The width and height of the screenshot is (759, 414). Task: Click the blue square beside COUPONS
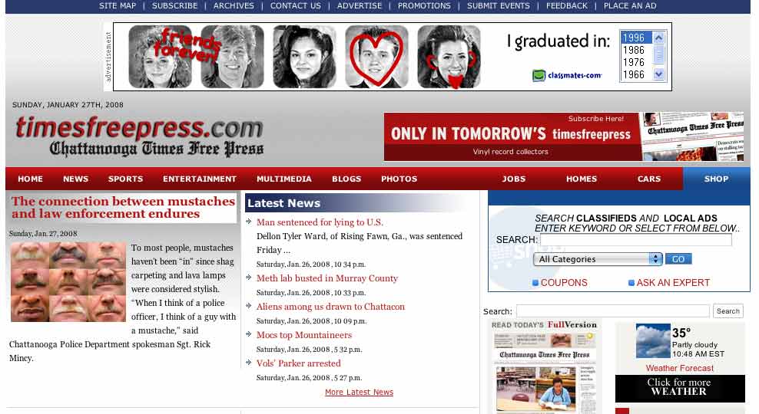tap(535, 283)
